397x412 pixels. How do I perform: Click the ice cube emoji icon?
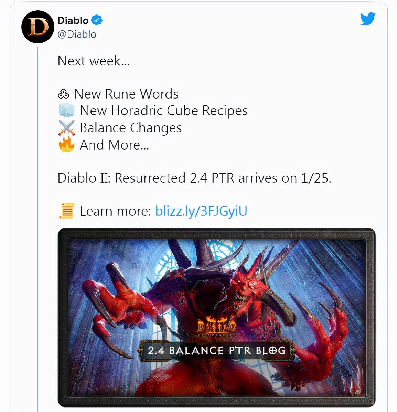(x=66, y=110)
